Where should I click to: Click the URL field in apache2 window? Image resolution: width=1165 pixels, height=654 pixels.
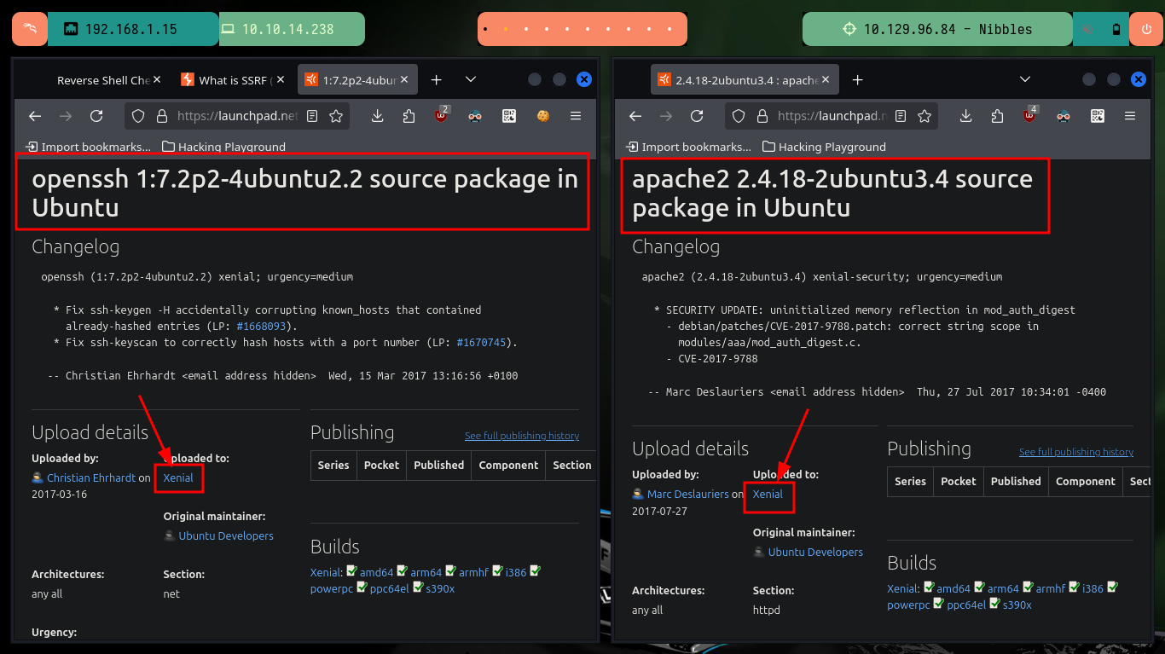coord(831,116)
